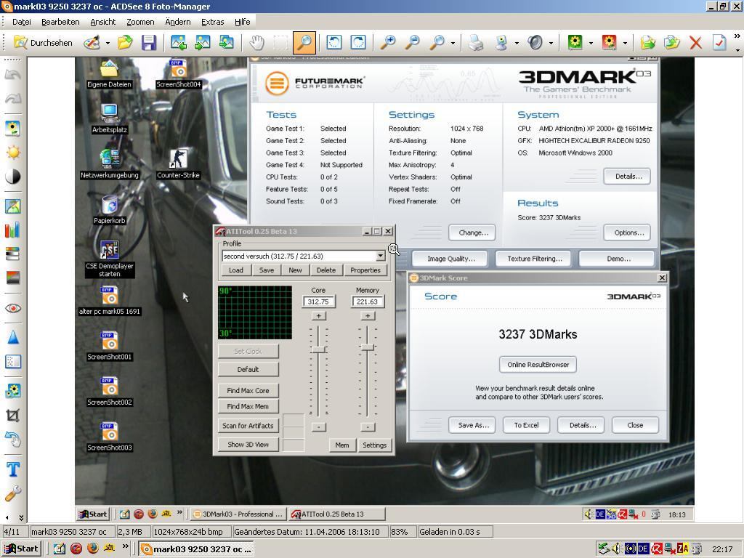The image size is (744, 558).
Task: Save the image with the floppy disk icon
Action: (149, 43)
